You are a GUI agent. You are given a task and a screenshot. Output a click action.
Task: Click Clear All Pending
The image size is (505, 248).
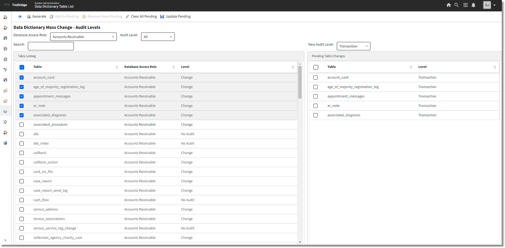coord(141,16)
